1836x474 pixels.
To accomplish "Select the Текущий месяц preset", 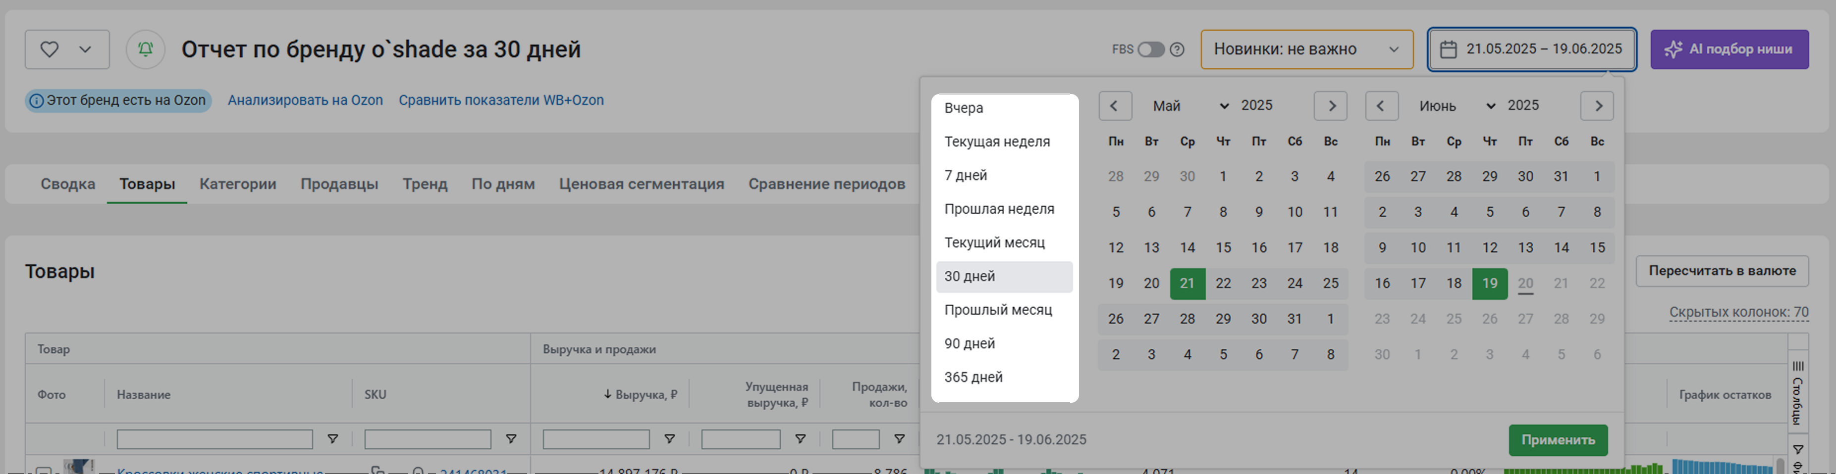I will click(x=1004, y=243).
